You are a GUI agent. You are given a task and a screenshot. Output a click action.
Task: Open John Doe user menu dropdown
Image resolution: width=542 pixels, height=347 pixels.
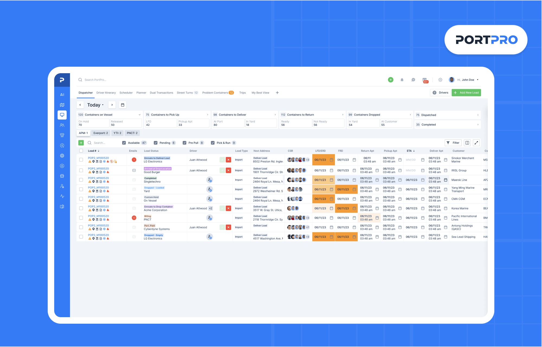click(478, 80)
